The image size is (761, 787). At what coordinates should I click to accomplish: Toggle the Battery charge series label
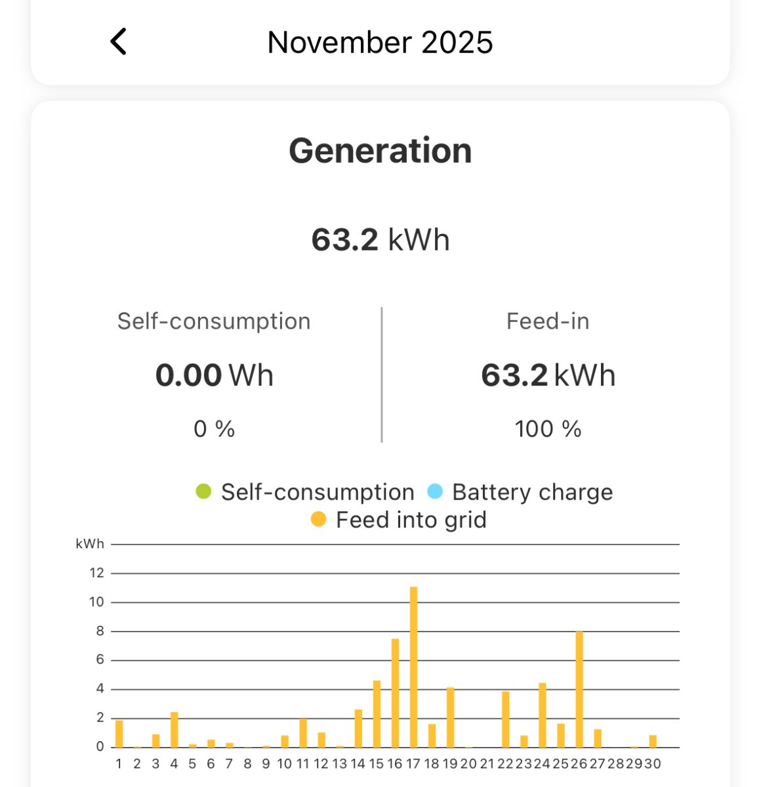pos(532,492)
